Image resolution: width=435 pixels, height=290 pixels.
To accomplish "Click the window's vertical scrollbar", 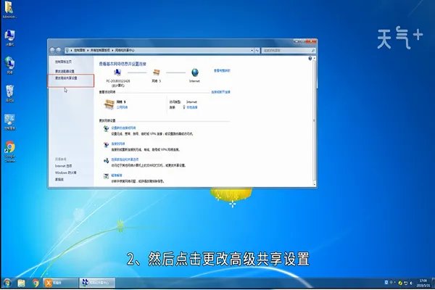I will (x=315, y=121).
